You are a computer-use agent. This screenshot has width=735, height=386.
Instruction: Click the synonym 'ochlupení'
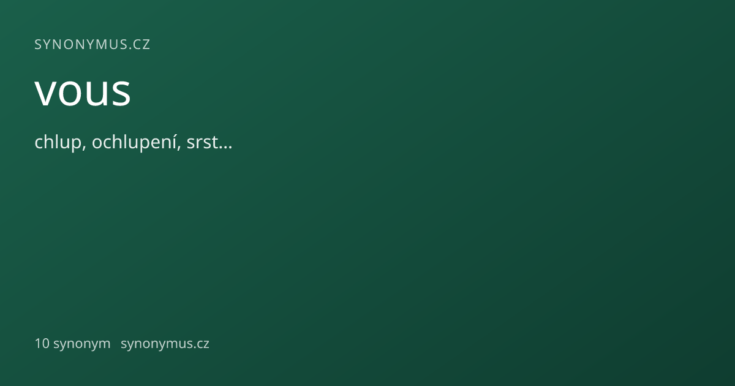pos(135,143)
